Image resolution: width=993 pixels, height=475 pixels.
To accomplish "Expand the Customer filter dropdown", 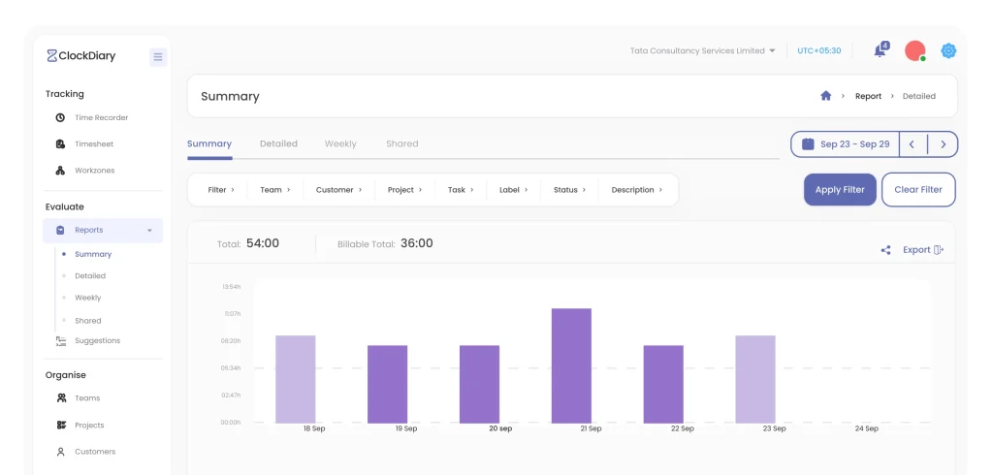I will [338, 189].
